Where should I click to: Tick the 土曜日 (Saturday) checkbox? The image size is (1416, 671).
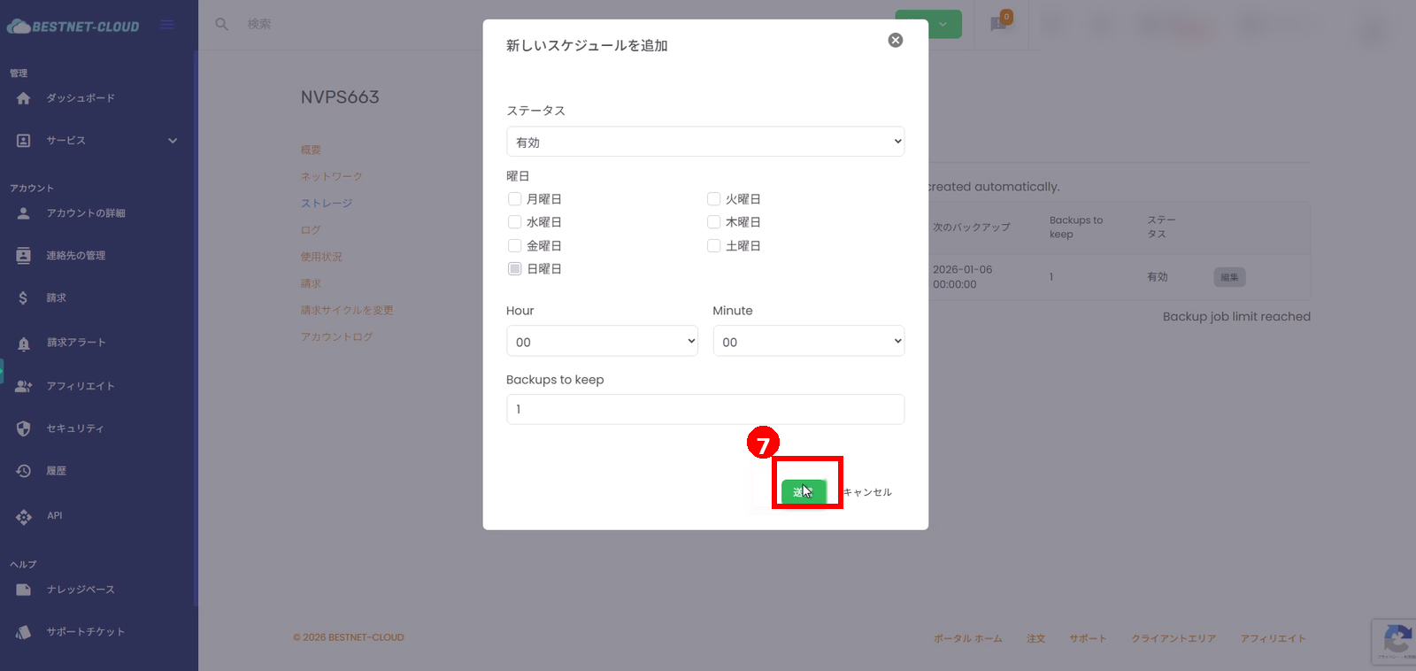pos(713,246)
